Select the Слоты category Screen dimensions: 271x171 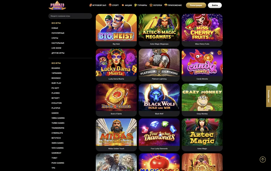tap(55, 38)
